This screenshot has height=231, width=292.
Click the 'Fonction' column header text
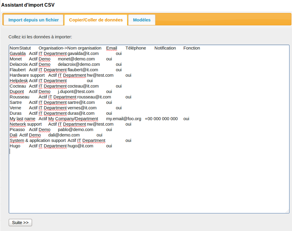pos(192,48)
